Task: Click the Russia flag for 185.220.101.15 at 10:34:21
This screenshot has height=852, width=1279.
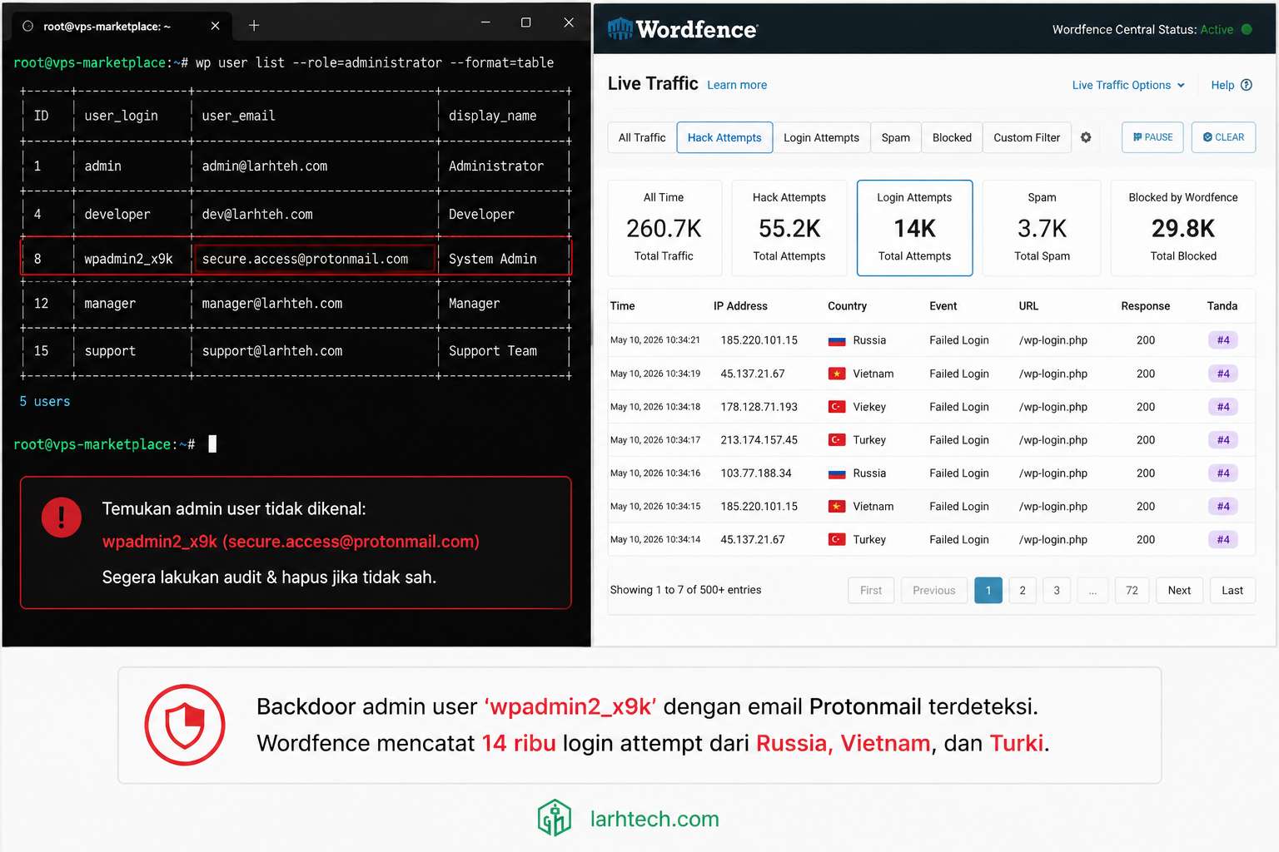Action: (837, 340)
